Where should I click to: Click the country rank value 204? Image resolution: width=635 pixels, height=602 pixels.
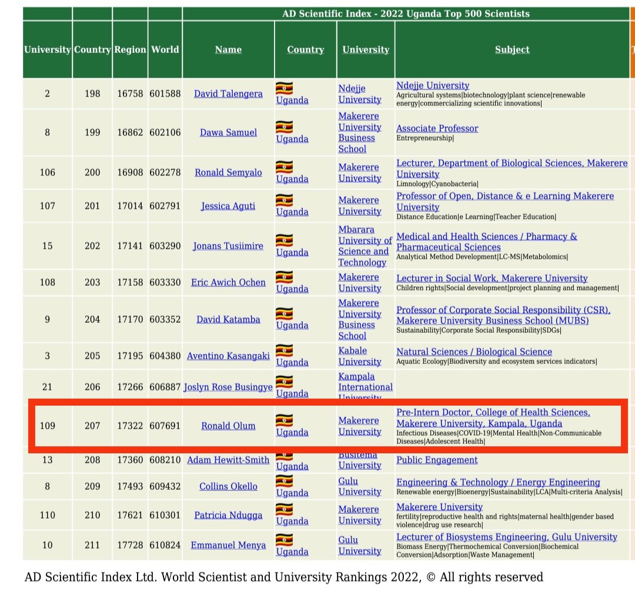click(92, 319)
